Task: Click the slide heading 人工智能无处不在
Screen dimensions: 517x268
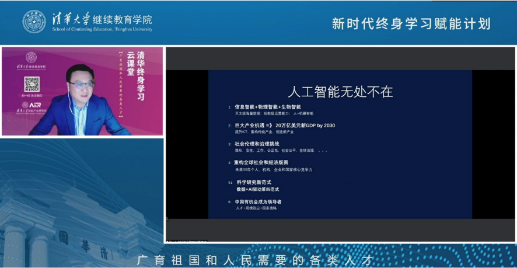Action: [x=340, y=91]
